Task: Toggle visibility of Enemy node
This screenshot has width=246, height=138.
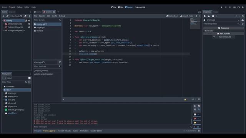Action: tap(29, 20)
